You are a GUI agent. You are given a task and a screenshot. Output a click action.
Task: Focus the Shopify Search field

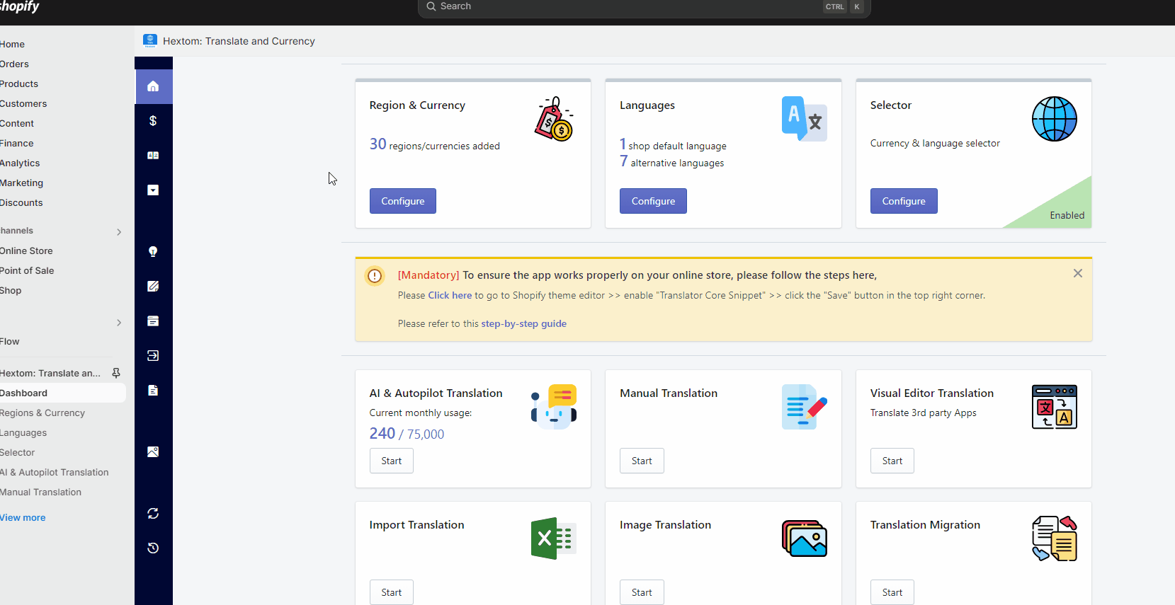click(644, 7)
